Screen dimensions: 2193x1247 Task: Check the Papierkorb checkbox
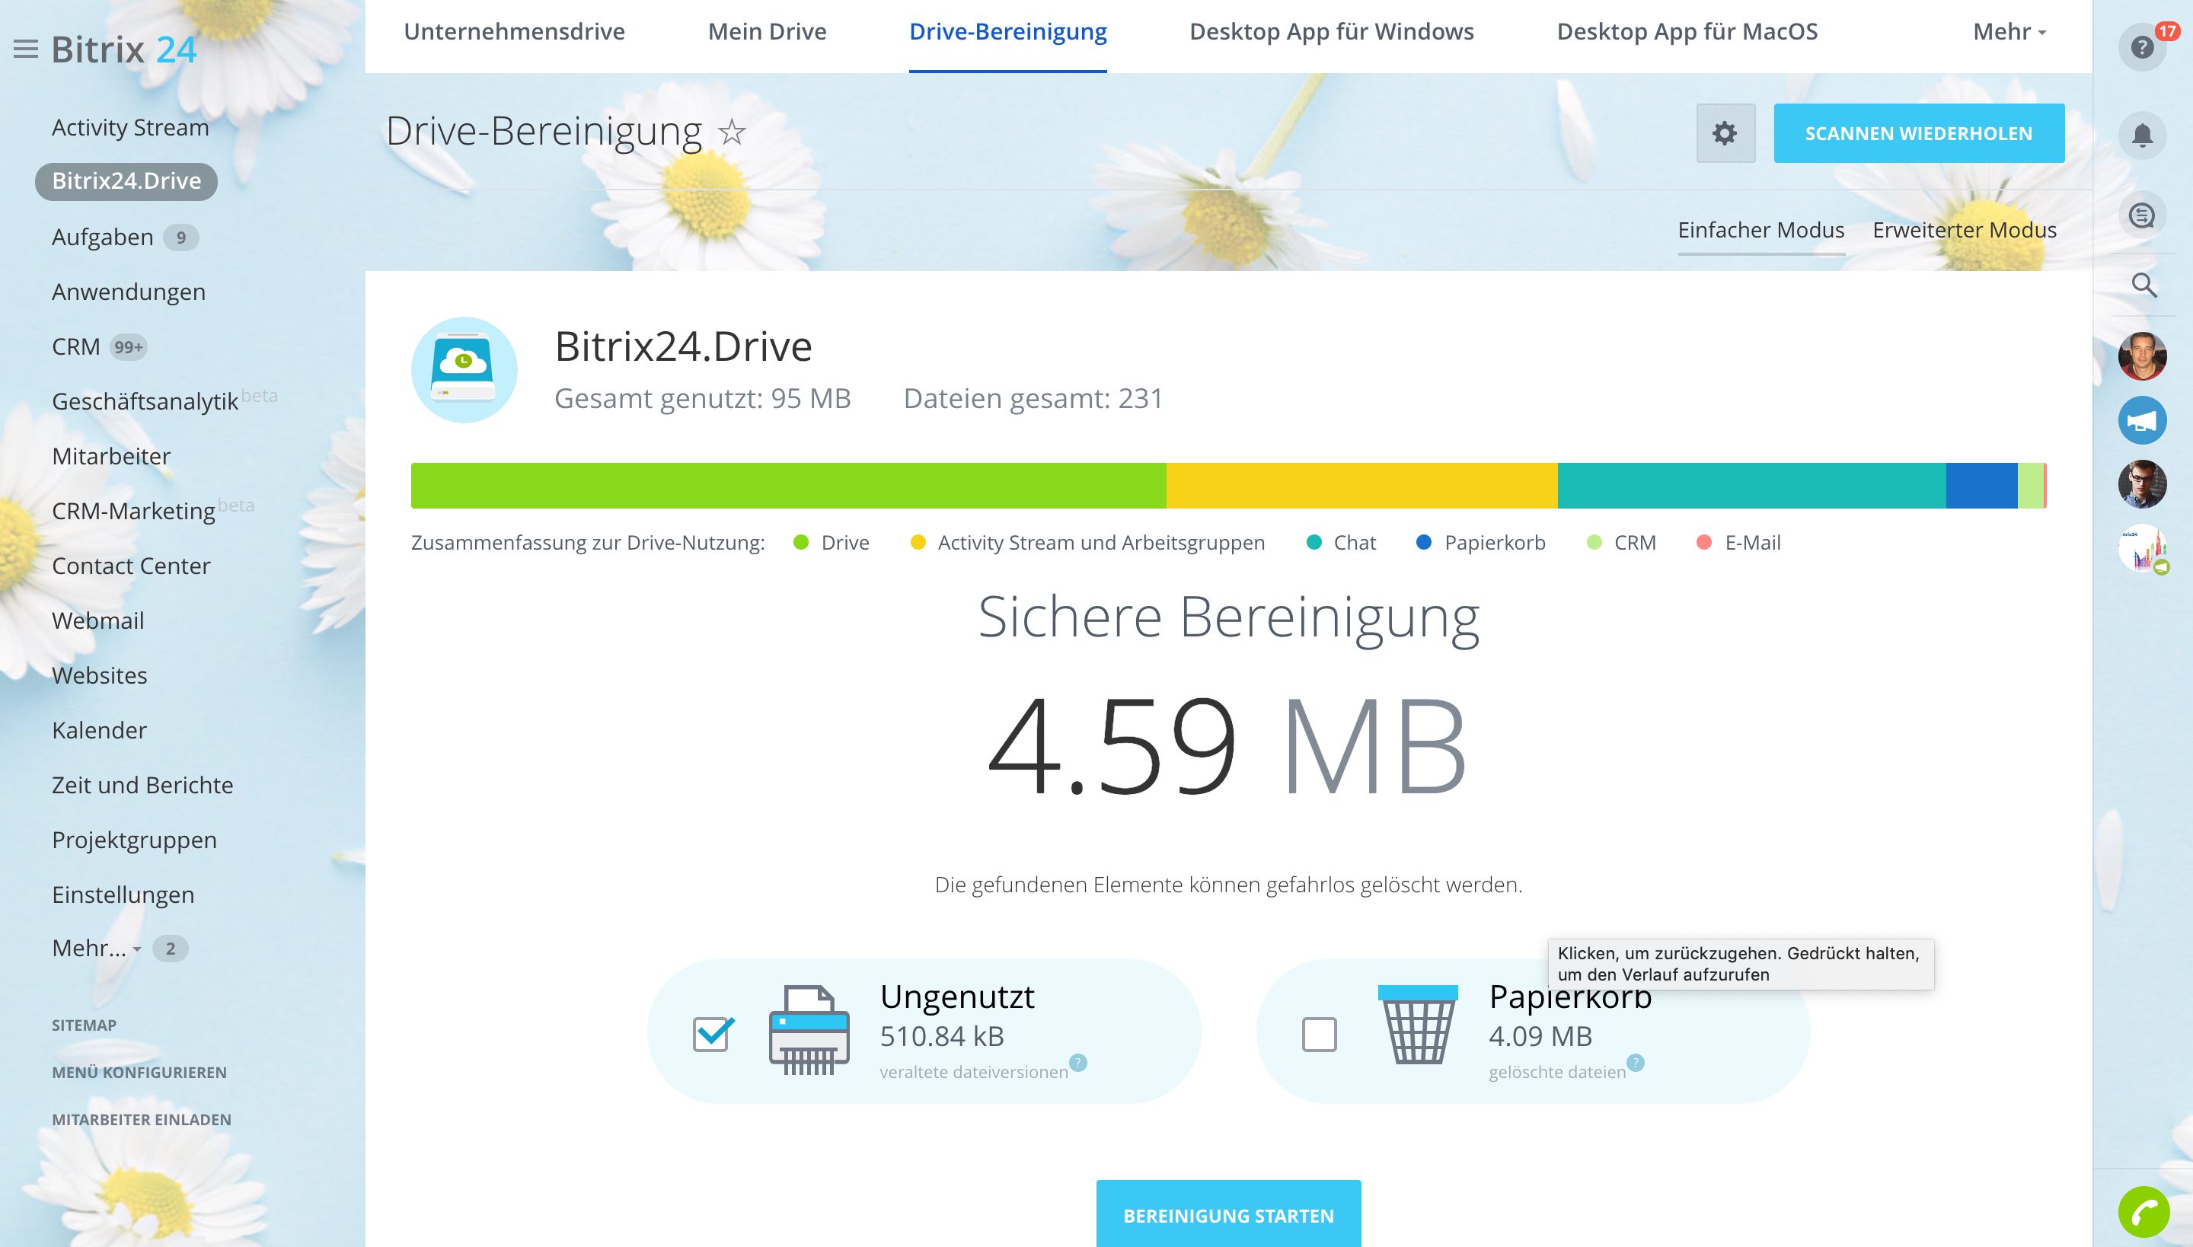point(1319,1034)
